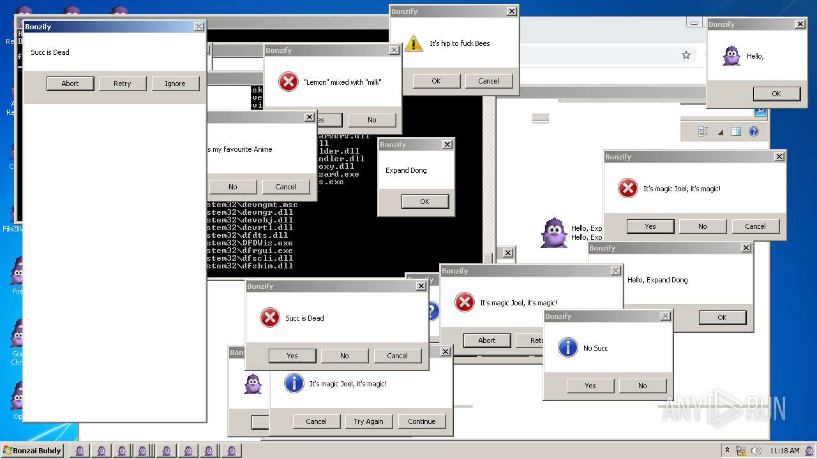Screen dimensions: 817x459
Task: Click No in the "favourite Anime" dialog
Action: [233, 187]
